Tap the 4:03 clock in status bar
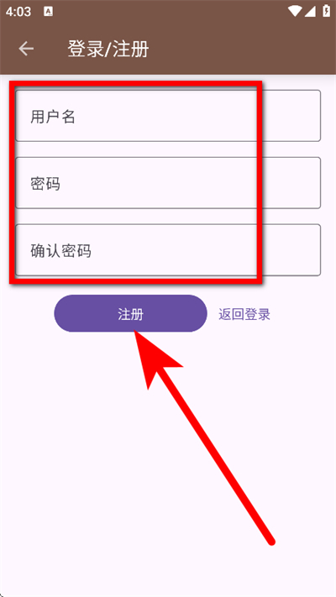 pos(18,12)
